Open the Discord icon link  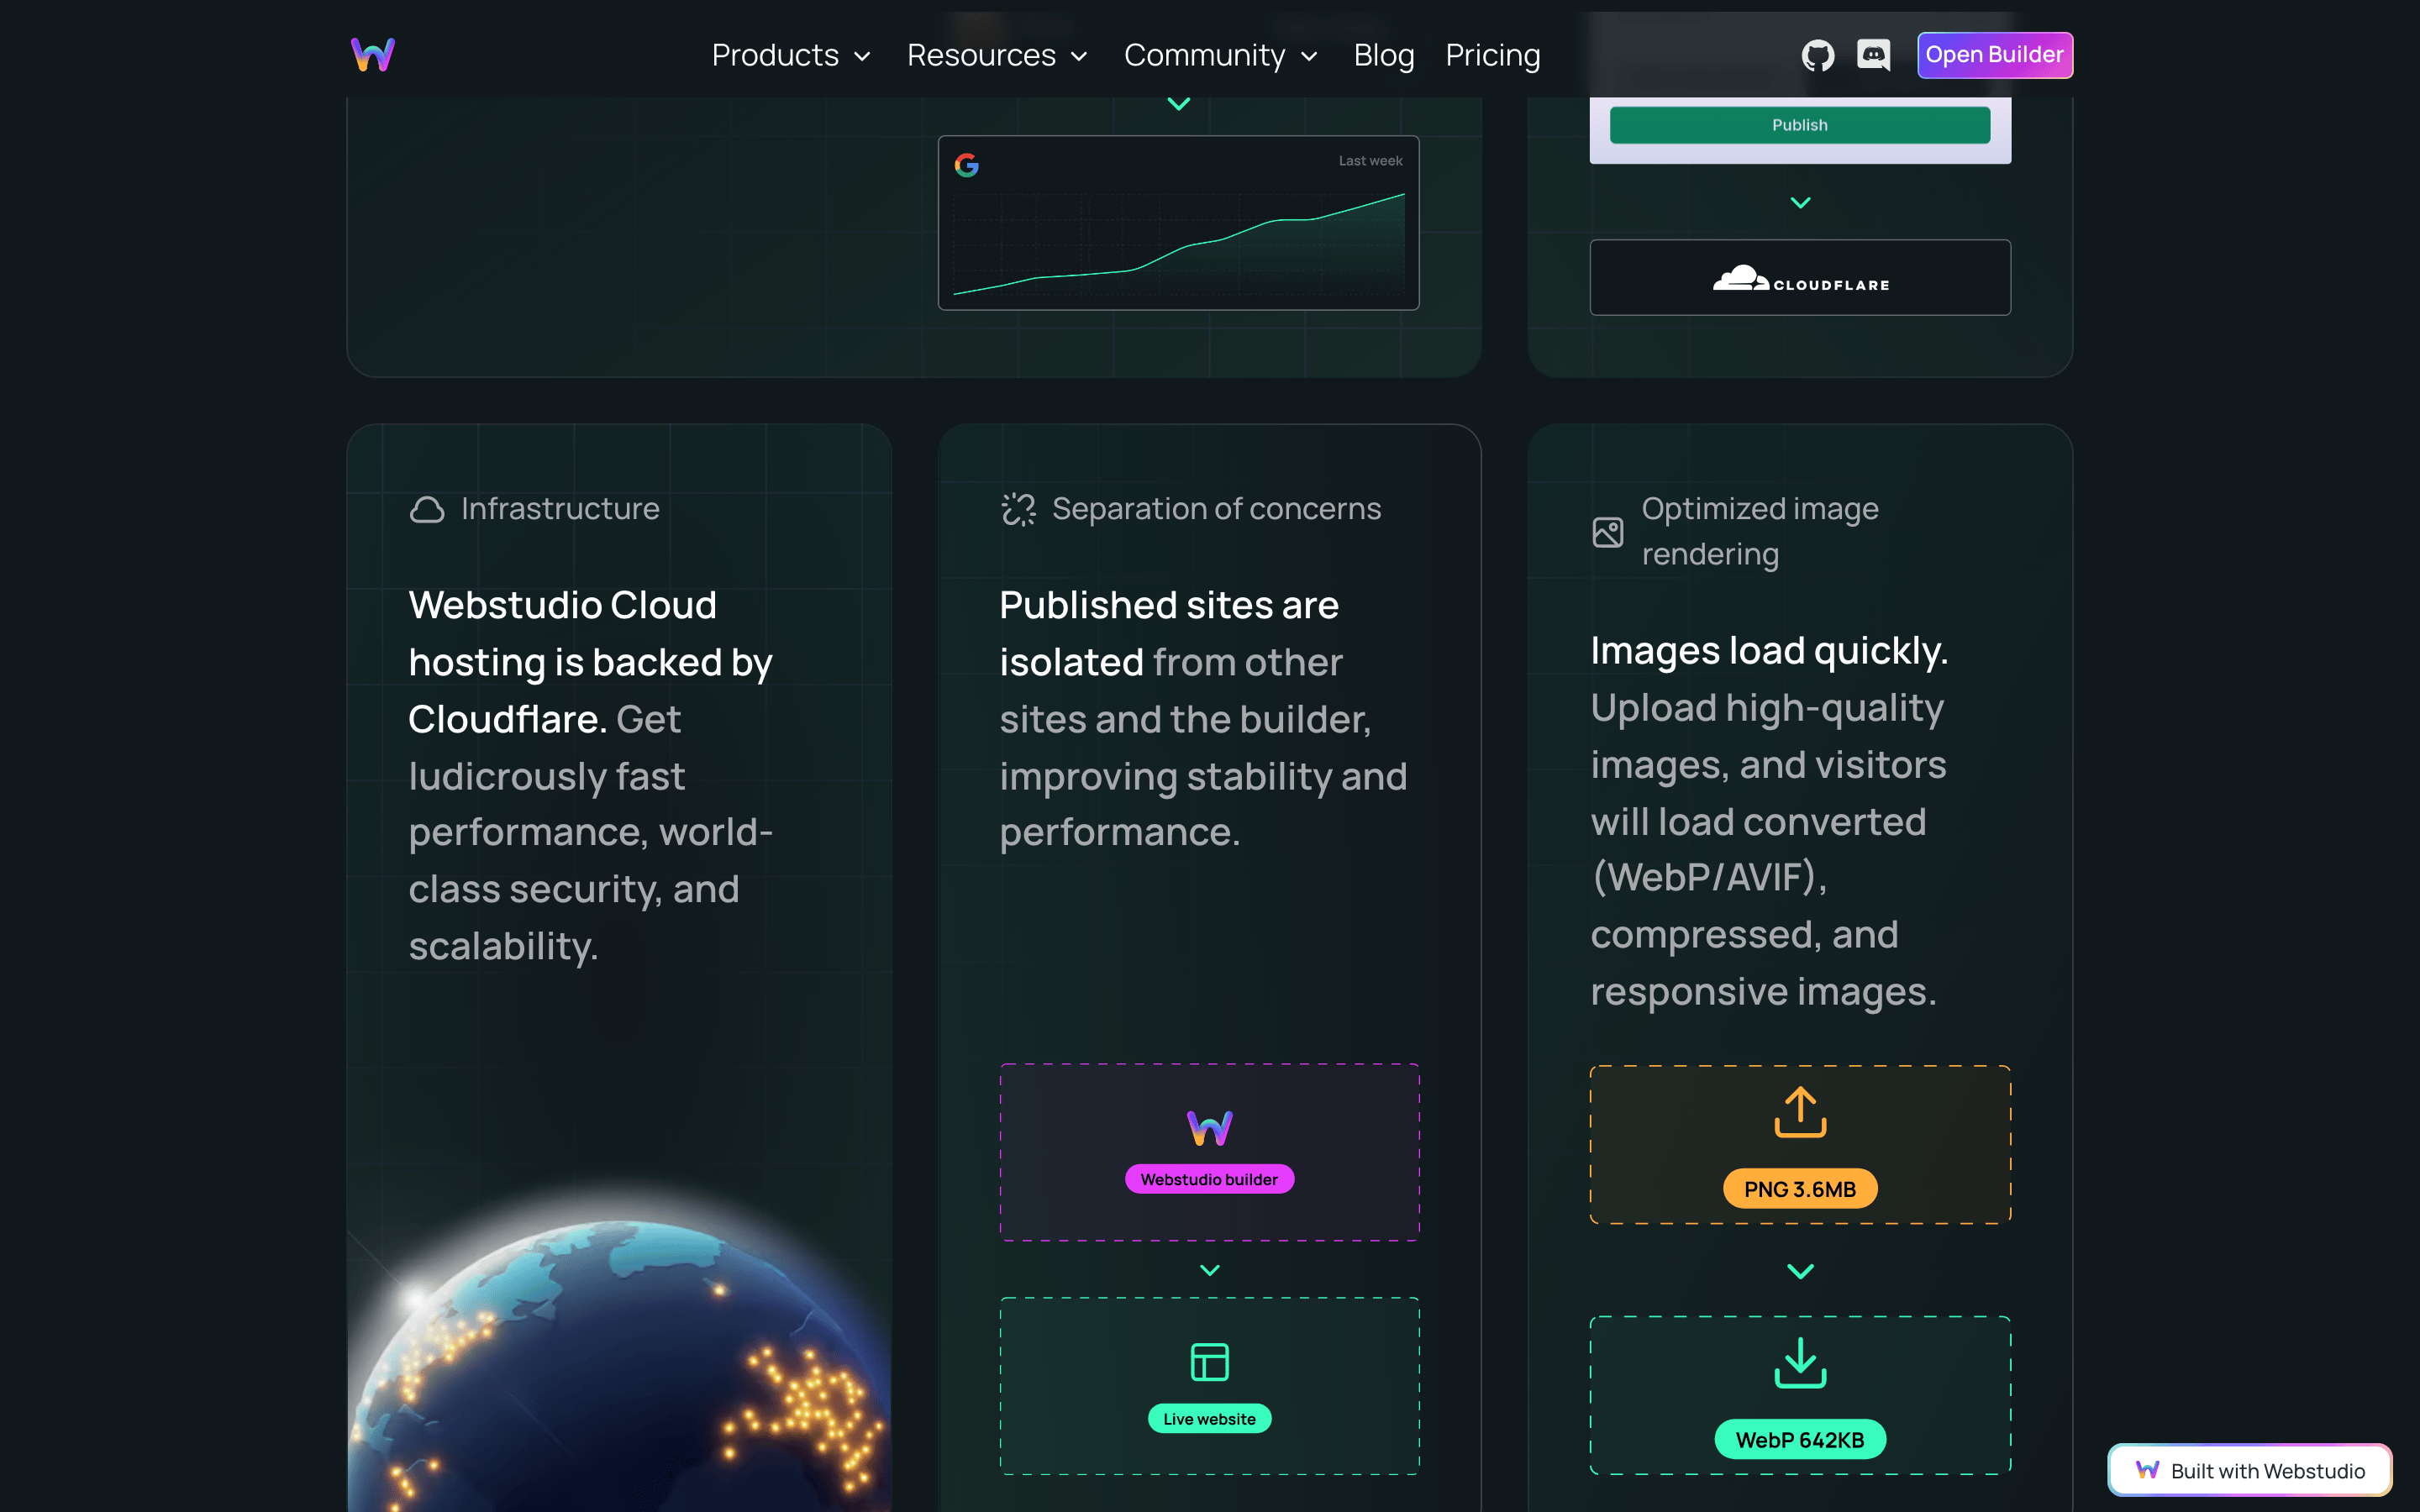pos(1873,55)
